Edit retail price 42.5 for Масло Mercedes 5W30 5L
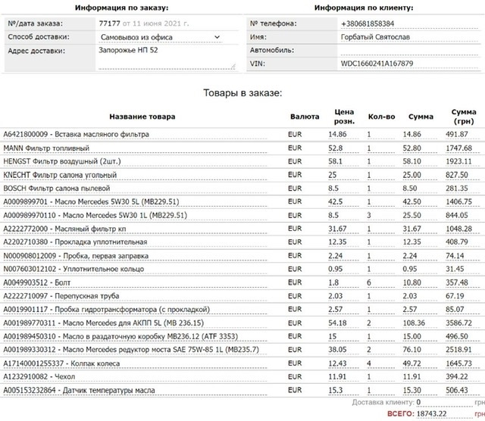The height and width of the screenshot is (421, 485). pyautogui.click(x=343, y=202)
